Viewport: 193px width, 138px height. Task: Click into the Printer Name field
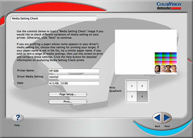(x=74, y=71)
